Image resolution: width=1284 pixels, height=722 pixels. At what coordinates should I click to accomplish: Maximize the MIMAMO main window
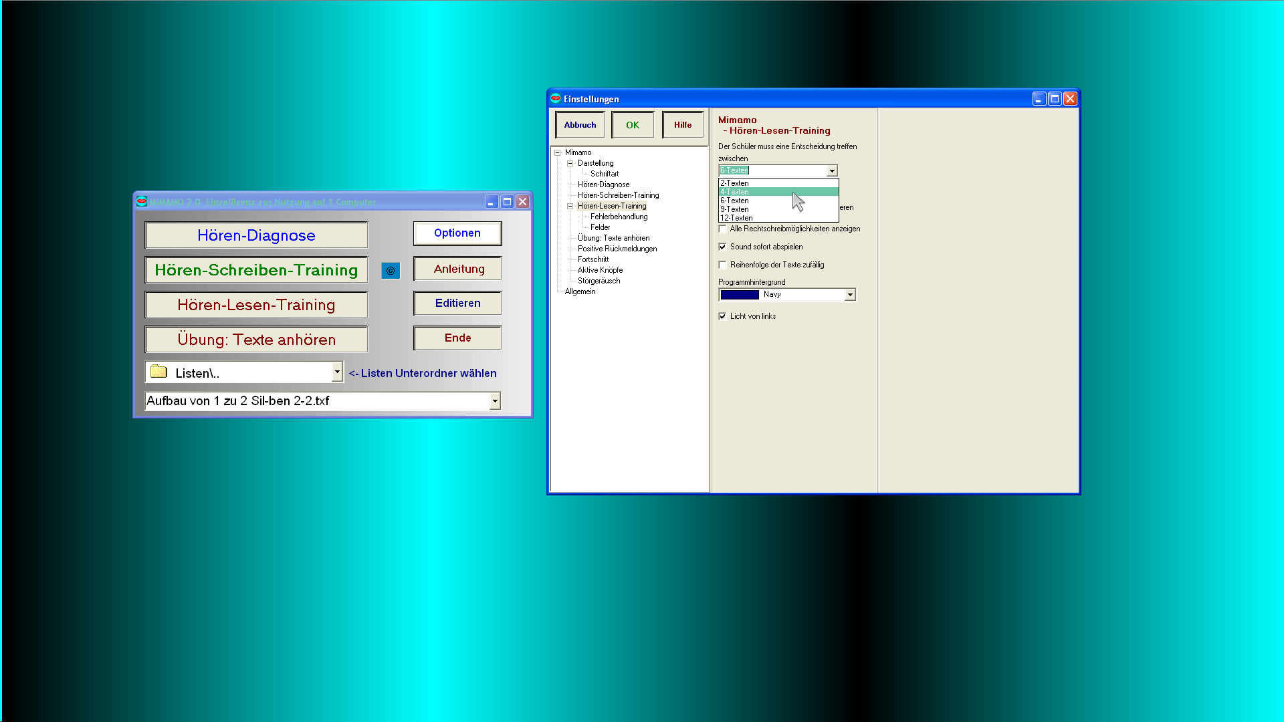(507, 201)
